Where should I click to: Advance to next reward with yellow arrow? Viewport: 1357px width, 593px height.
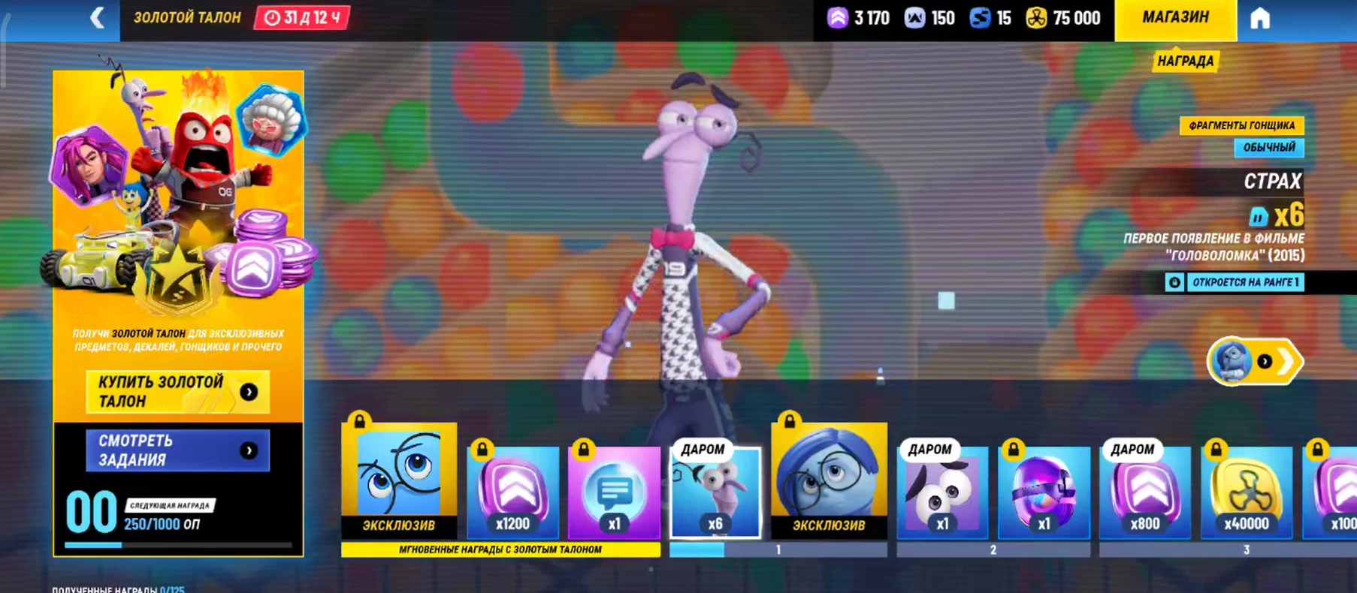click(x=1256, y=362)
